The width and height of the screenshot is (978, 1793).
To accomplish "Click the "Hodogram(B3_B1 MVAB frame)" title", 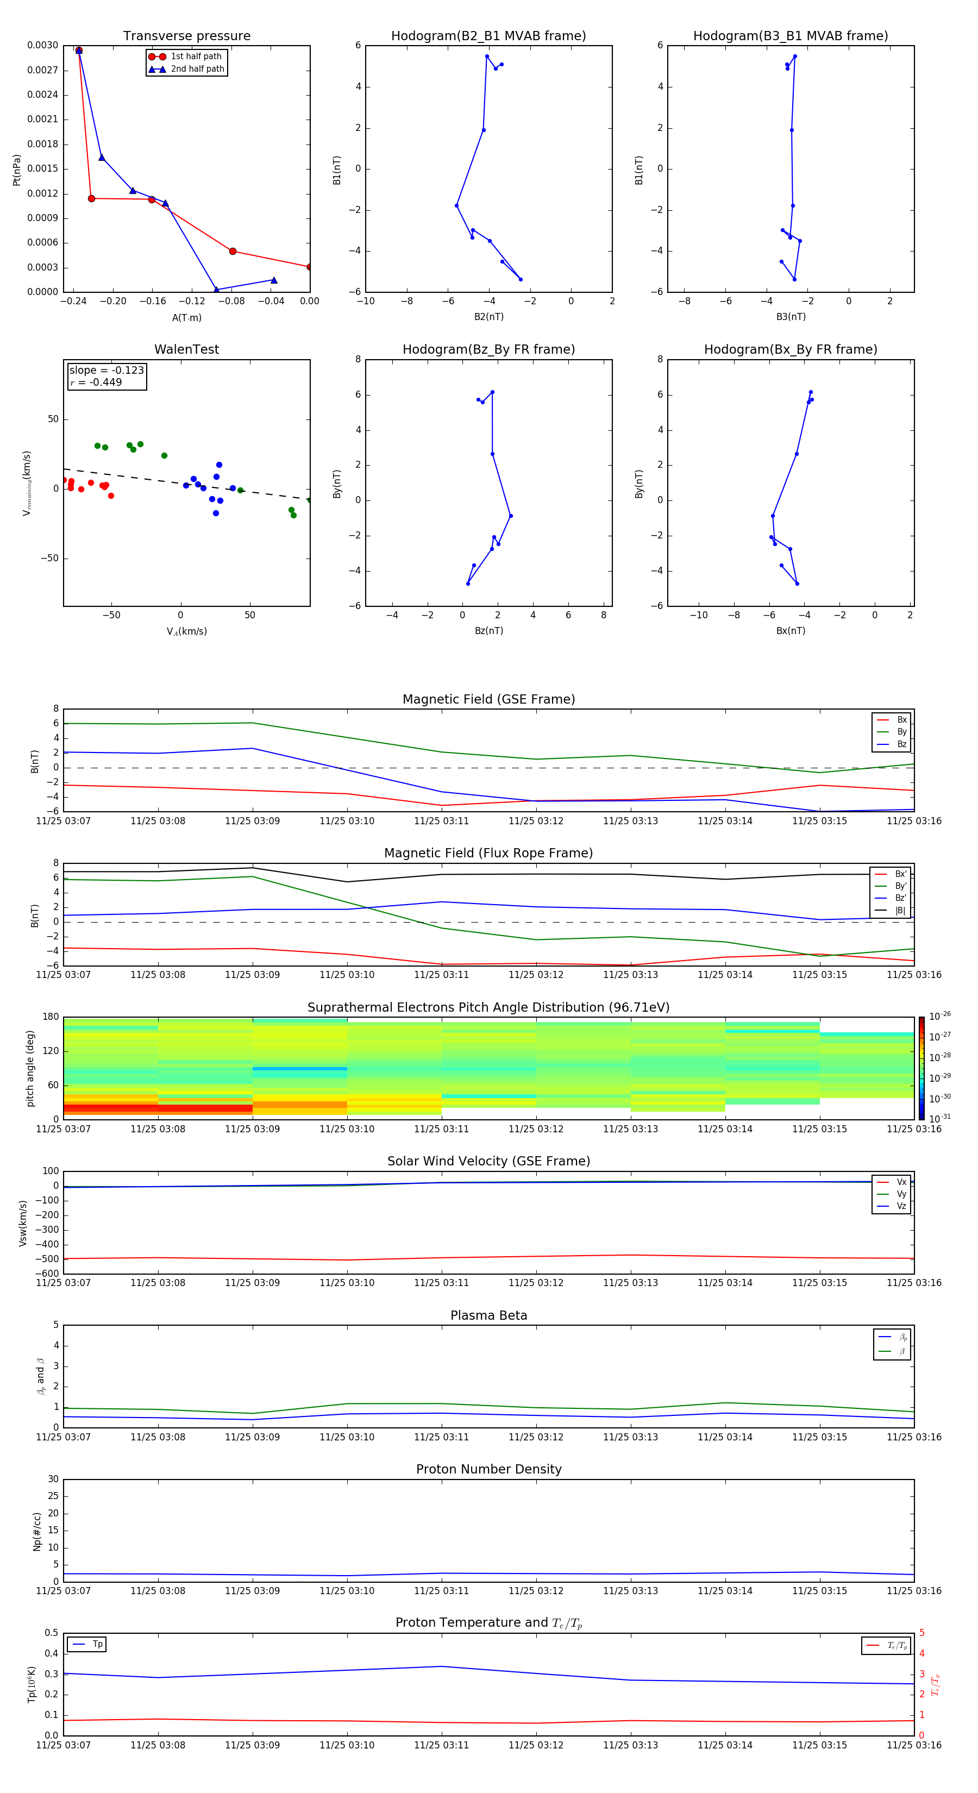I will coord(791,36).
